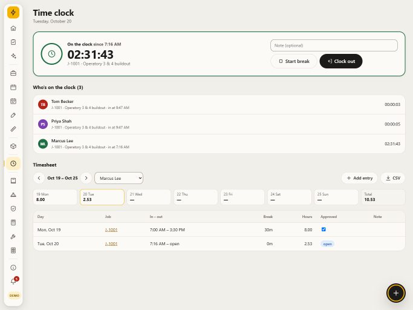The height and width of the screenshot is (310, 413).
Task: Click the DEMO badge in sidebar
Action: (15, 295)
